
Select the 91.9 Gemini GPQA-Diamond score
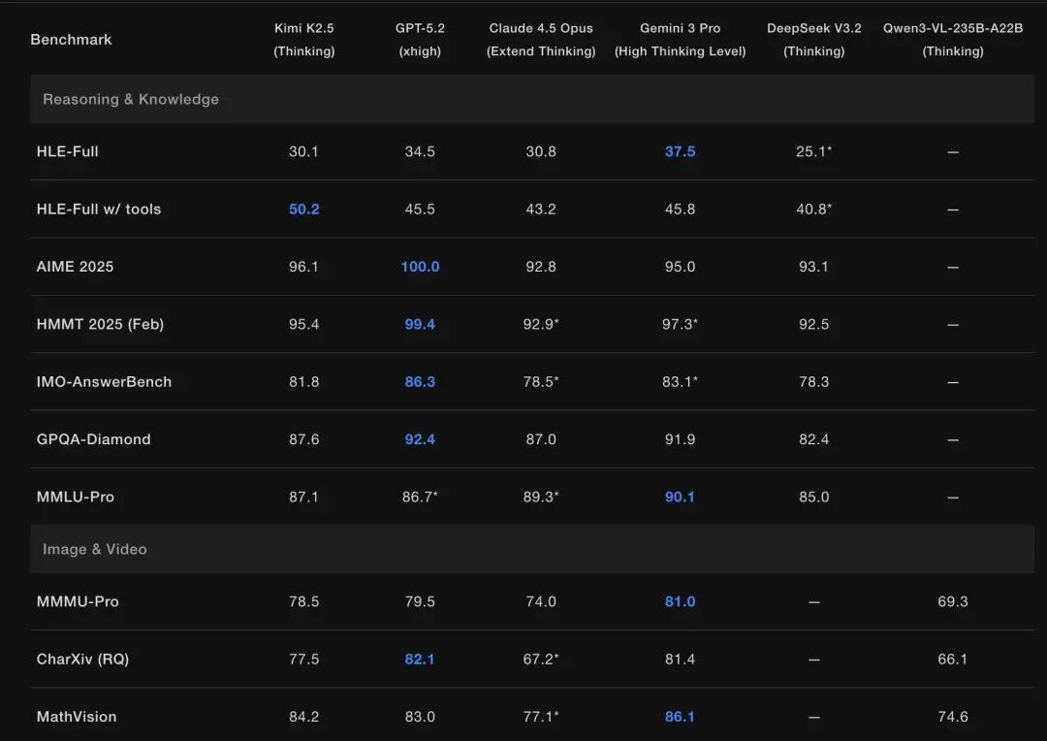click(x=680, y=439)
